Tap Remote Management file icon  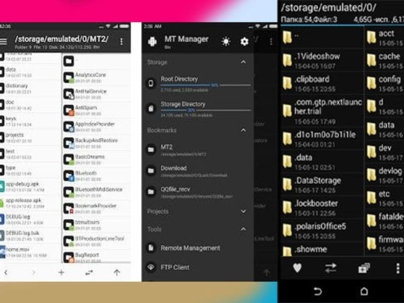tap(151, 247)
